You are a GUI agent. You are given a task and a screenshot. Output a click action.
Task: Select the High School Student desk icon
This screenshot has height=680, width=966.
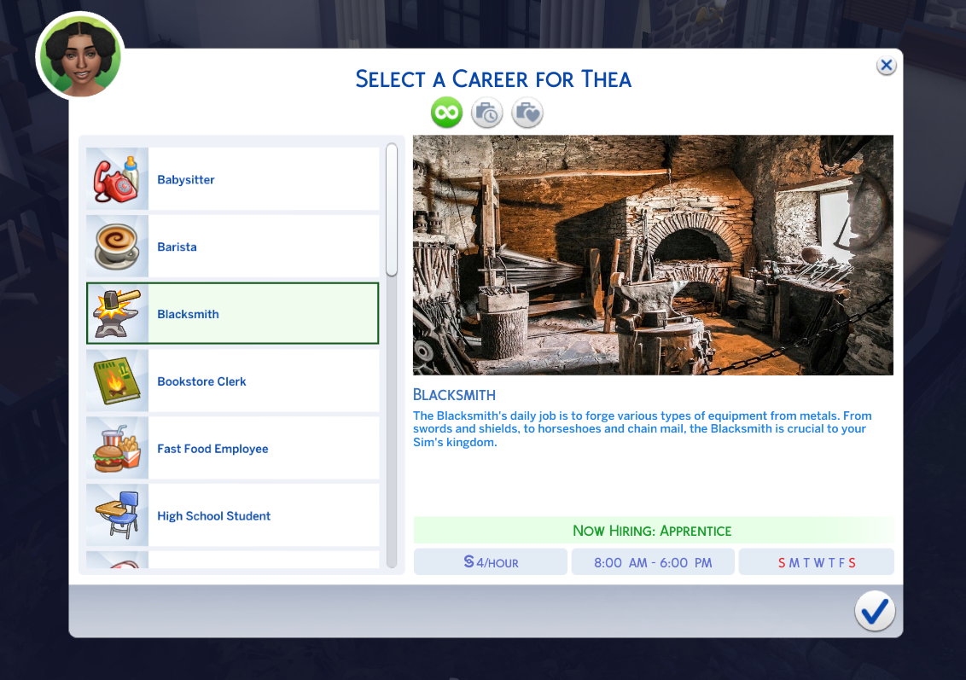click(117, 514)
